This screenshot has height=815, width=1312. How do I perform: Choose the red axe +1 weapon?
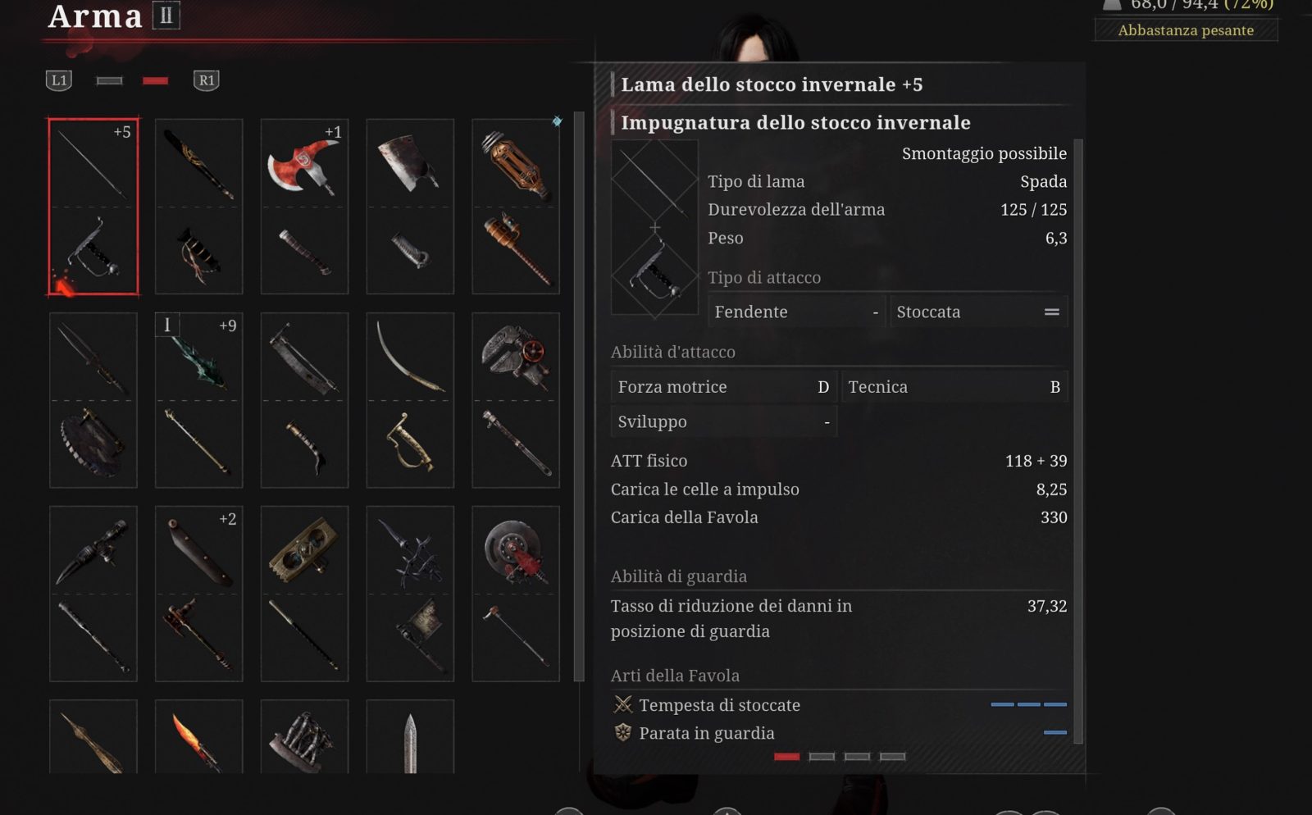[304, 207]
